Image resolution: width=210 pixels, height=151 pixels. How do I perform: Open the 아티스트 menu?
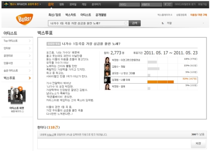click(x=85, y=15)
